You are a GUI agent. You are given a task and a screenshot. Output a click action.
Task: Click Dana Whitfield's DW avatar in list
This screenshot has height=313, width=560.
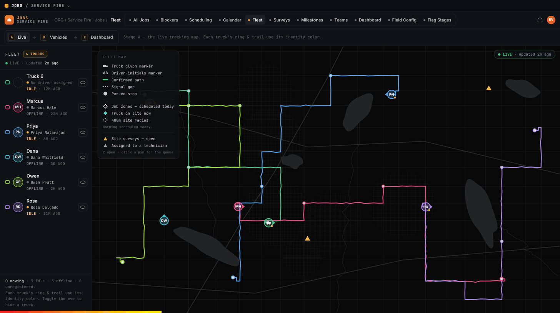coord(18,157)
